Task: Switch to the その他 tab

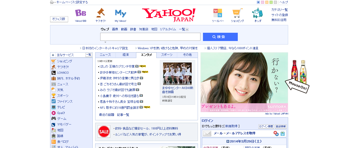Action: pyautogui.click(x=187, y=55)
